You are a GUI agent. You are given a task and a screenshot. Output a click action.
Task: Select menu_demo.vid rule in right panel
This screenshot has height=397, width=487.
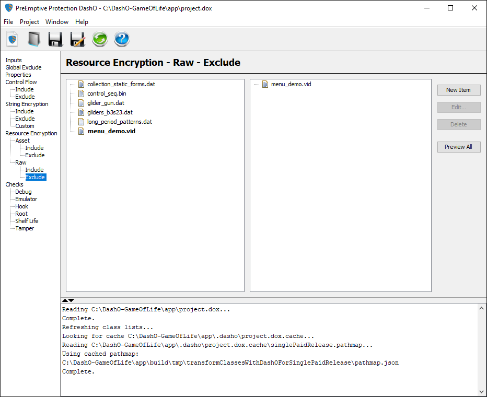291,84
